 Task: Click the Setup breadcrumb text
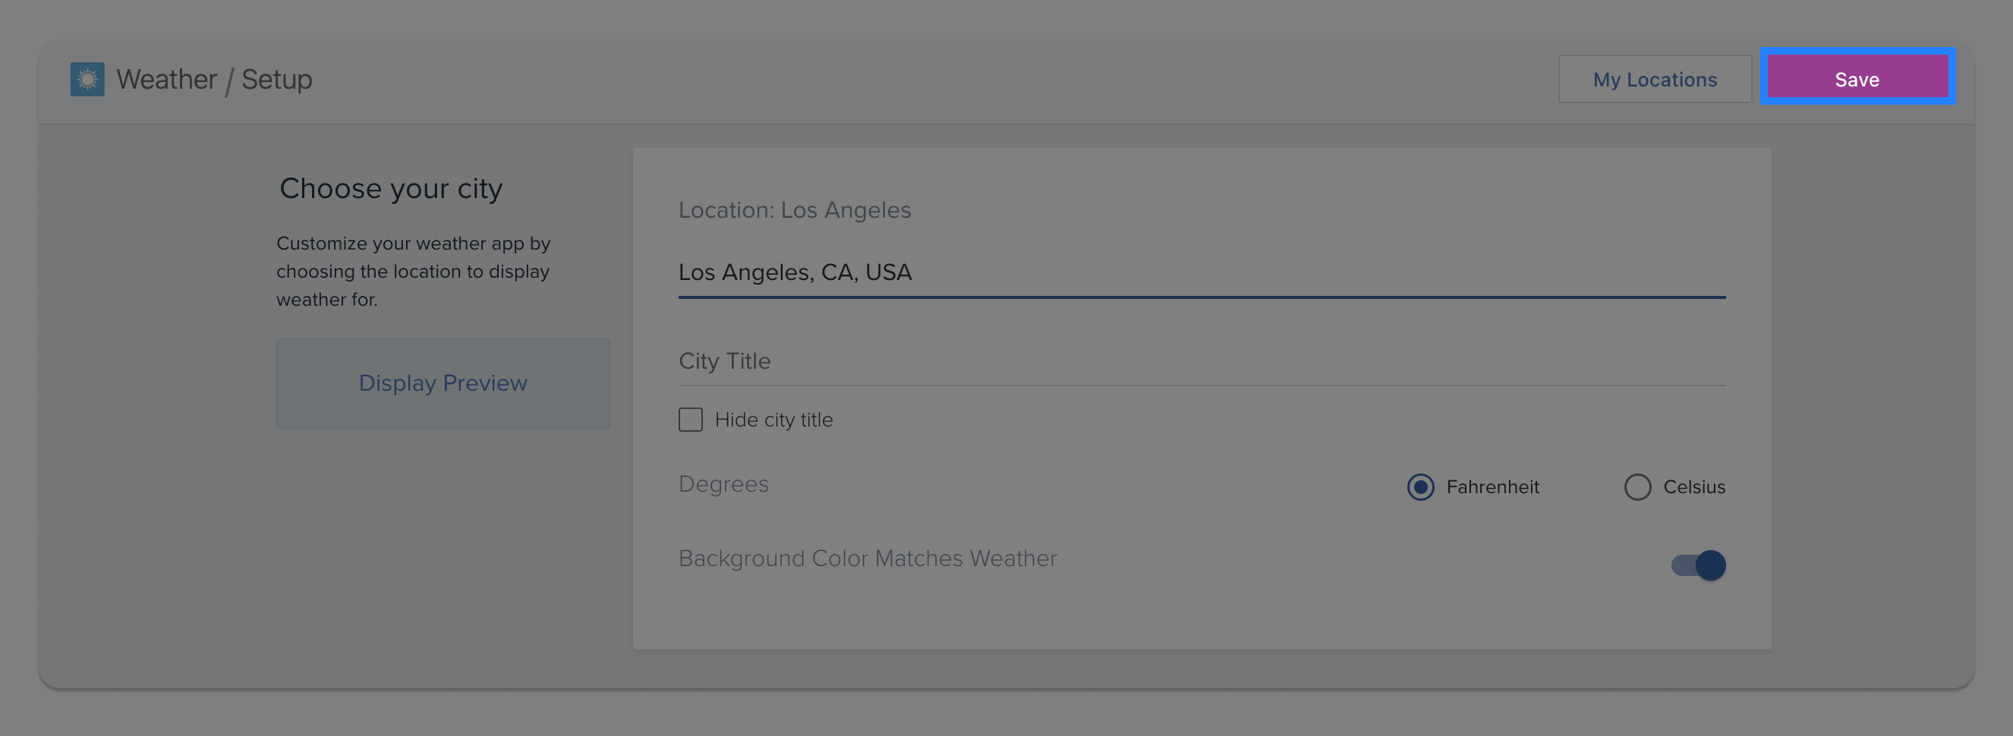point(276,79)
